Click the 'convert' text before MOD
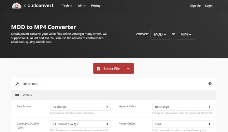Screen dimensions: 228x132 click(x=142, y=34)
